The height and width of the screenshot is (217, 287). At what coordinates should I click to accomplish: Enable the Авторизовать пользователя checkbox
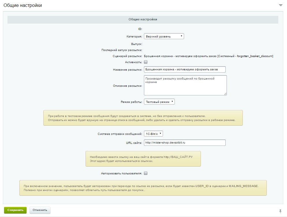pos(146,173)
